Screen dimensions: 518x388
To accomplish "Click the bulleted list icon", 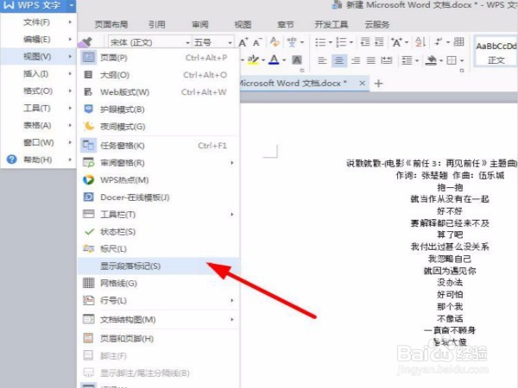I will [x=320, y=42].
